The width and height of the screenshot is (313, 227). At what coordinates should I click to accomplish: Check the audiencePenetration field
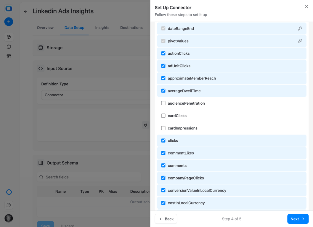tap(163, 103)
